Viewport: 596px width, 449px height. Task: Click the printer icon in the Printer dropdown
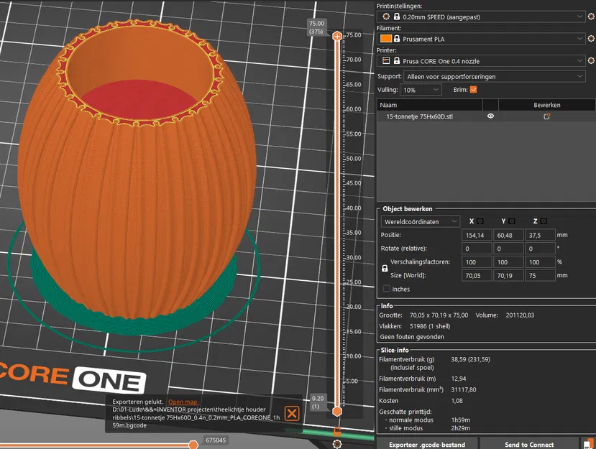coord(386,60)
